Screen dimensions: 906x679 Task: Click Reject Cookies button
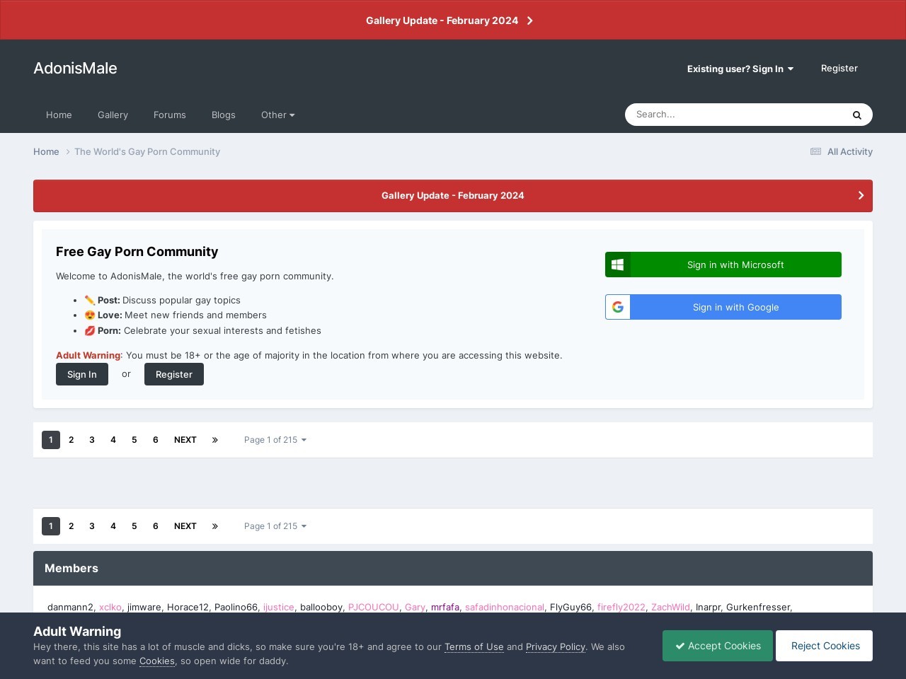point(825,646)
